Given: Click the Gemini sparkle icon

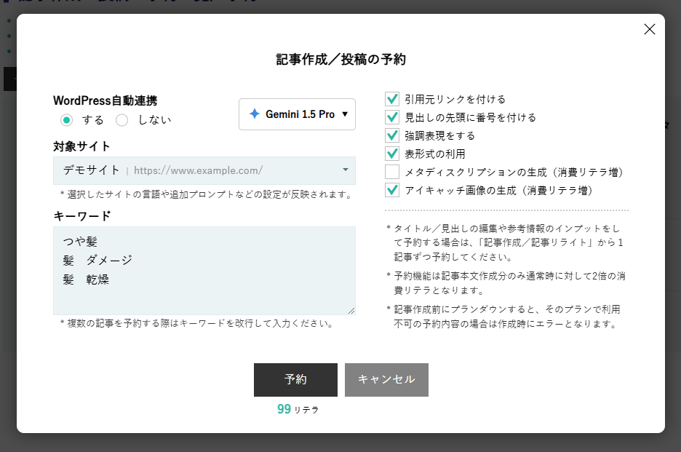Looking at the screenshot, I should [x=254, y=114].
